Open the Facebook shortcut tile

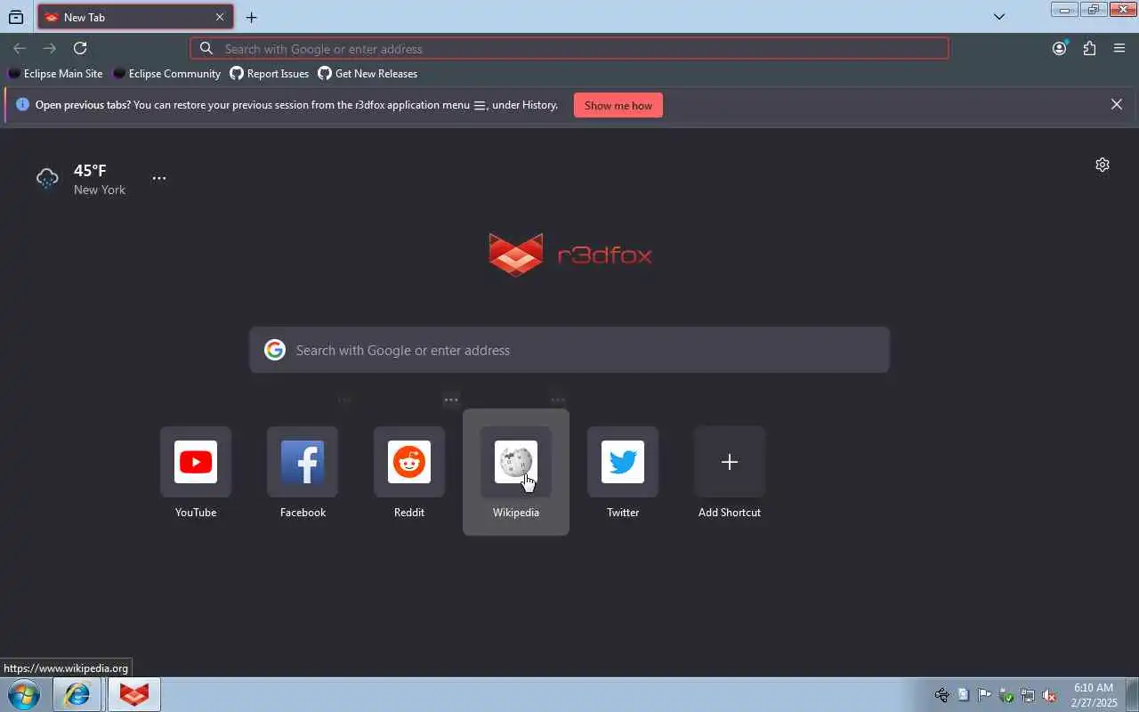pyautogui.click(x=303, y=462)
